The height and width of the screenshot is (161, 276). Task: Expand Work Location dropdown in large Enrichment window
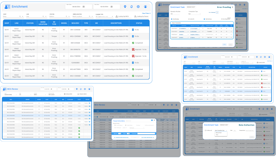(92, 16)
